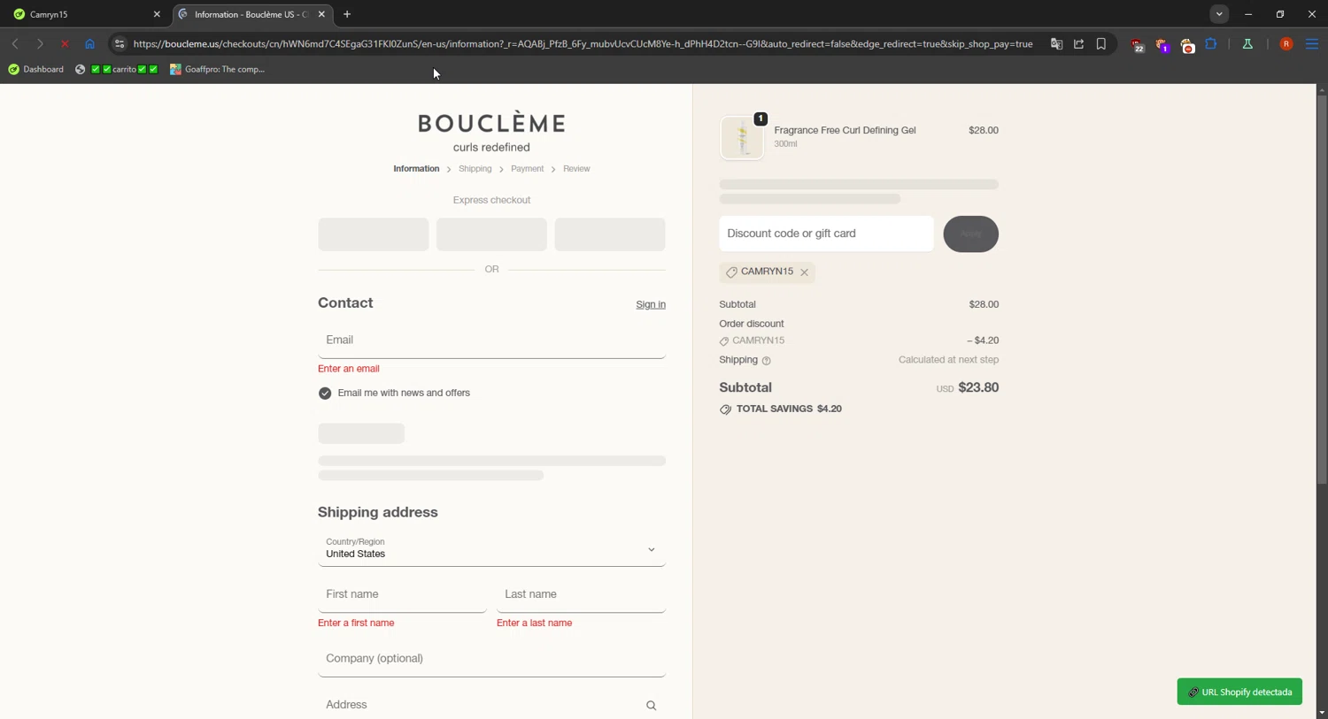Screen dimensions: 1328x719
Task: Open the tab search dropdown arrow
Action: 1219,14
